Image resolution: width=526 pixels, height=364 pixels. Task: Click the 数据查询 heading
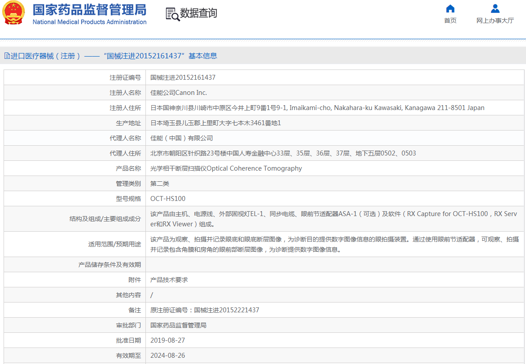coord(199,13)
